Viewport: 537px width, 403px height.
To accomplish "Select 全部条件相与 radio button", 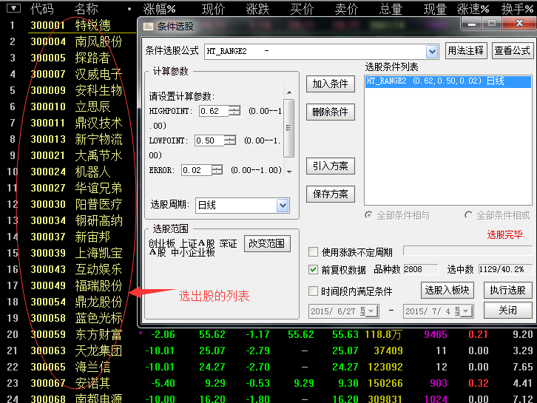I will click(369, 215).
